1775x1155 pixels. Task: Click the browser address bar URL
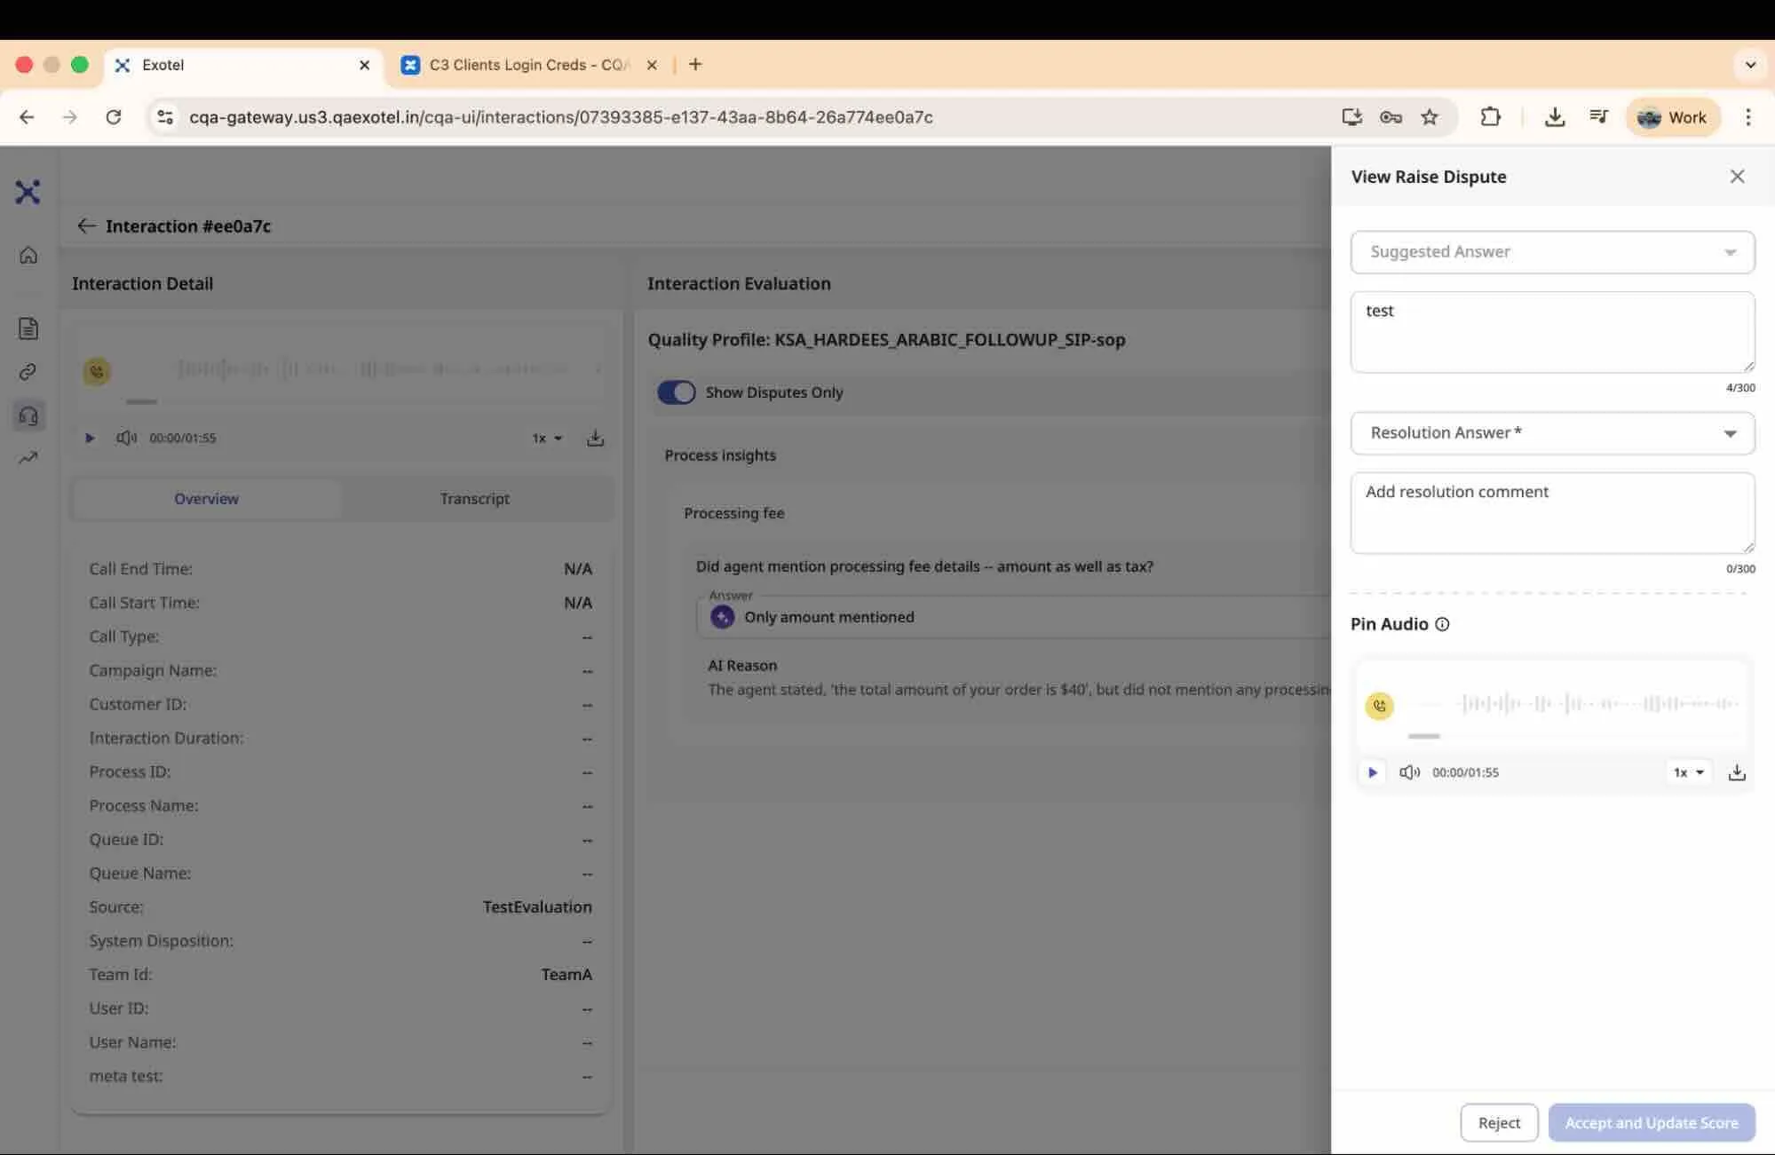click(x=561, y=117)
